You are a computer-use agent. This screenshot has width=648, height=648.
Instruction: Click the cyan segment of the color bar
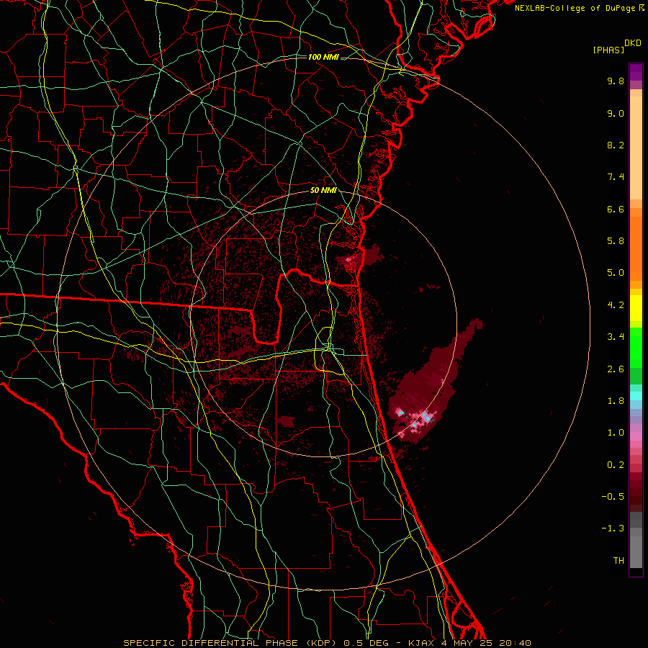636,395
